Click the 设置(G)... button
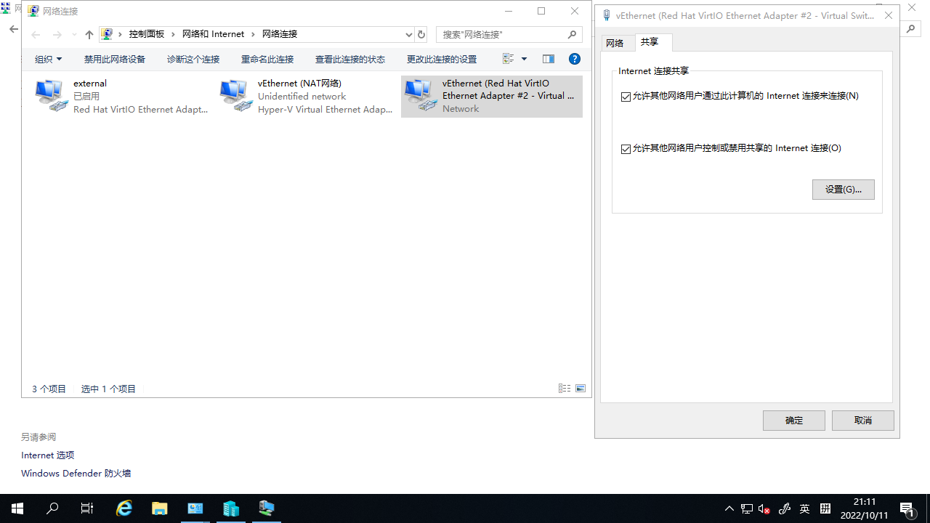930x523 pixels. 844,190
